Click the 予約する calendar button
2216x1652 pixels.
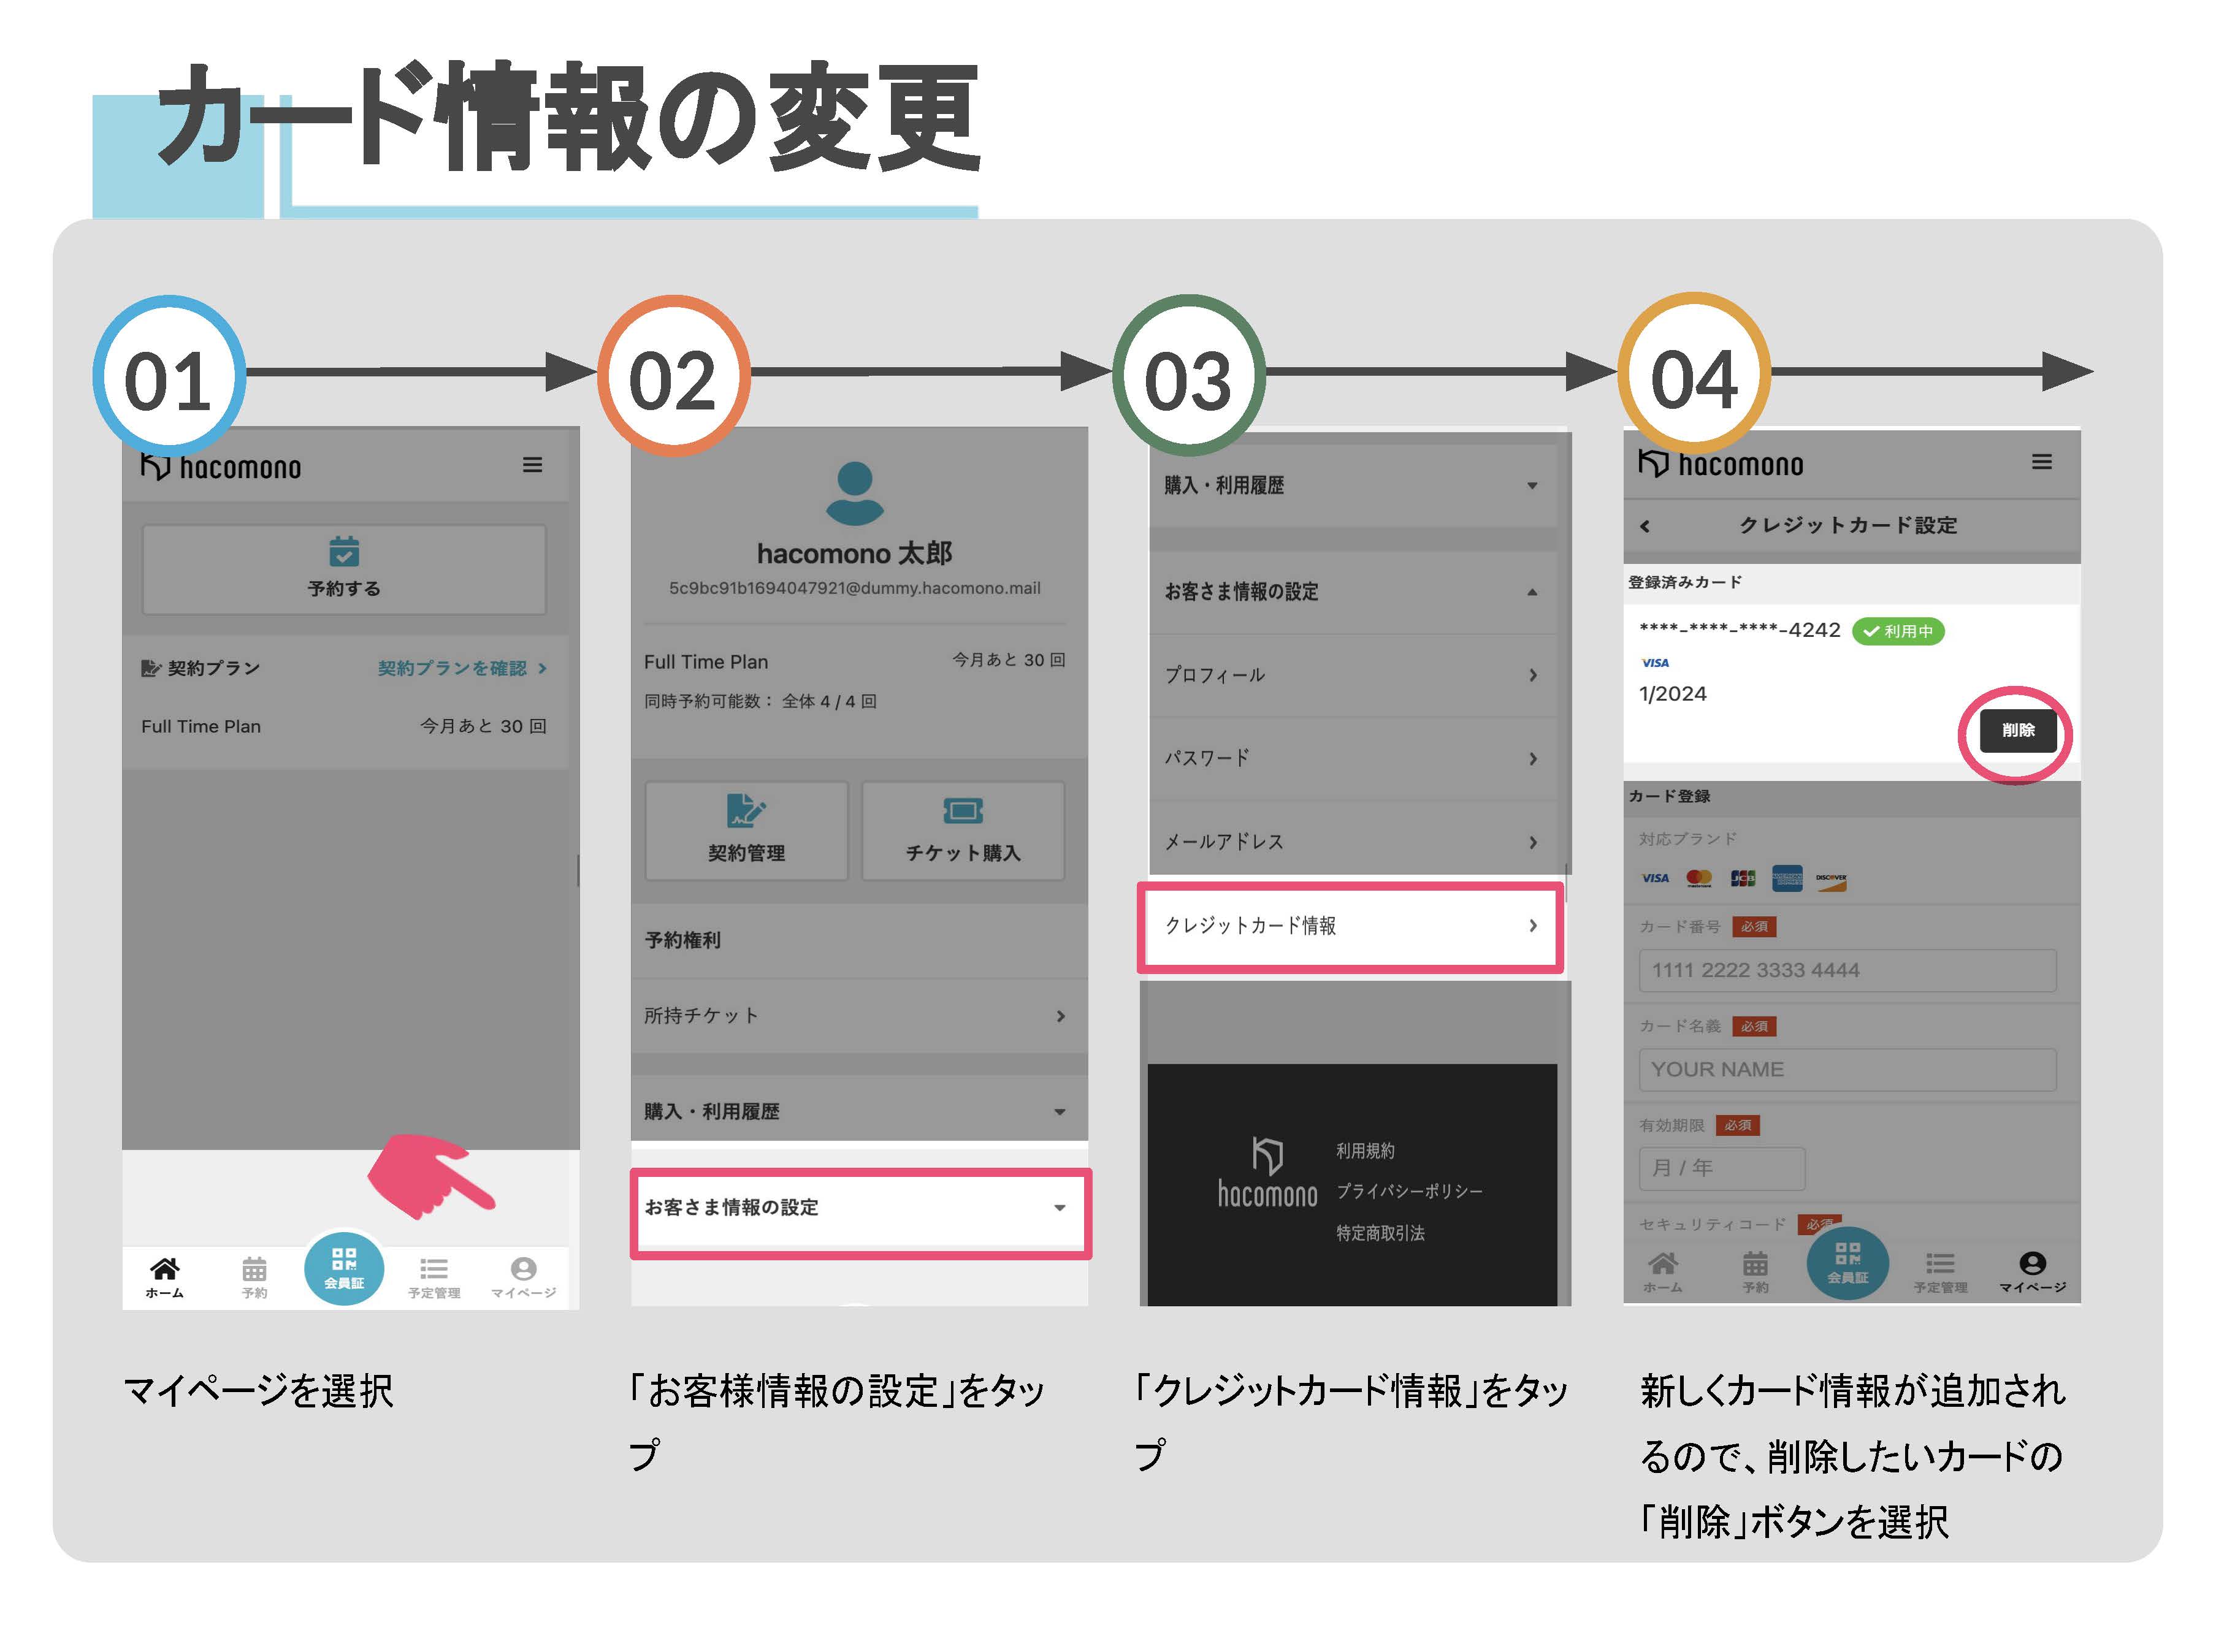click(x=344, y=568)
